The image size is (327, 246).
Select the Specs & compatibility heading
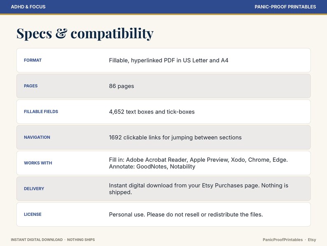click(85, 33)
